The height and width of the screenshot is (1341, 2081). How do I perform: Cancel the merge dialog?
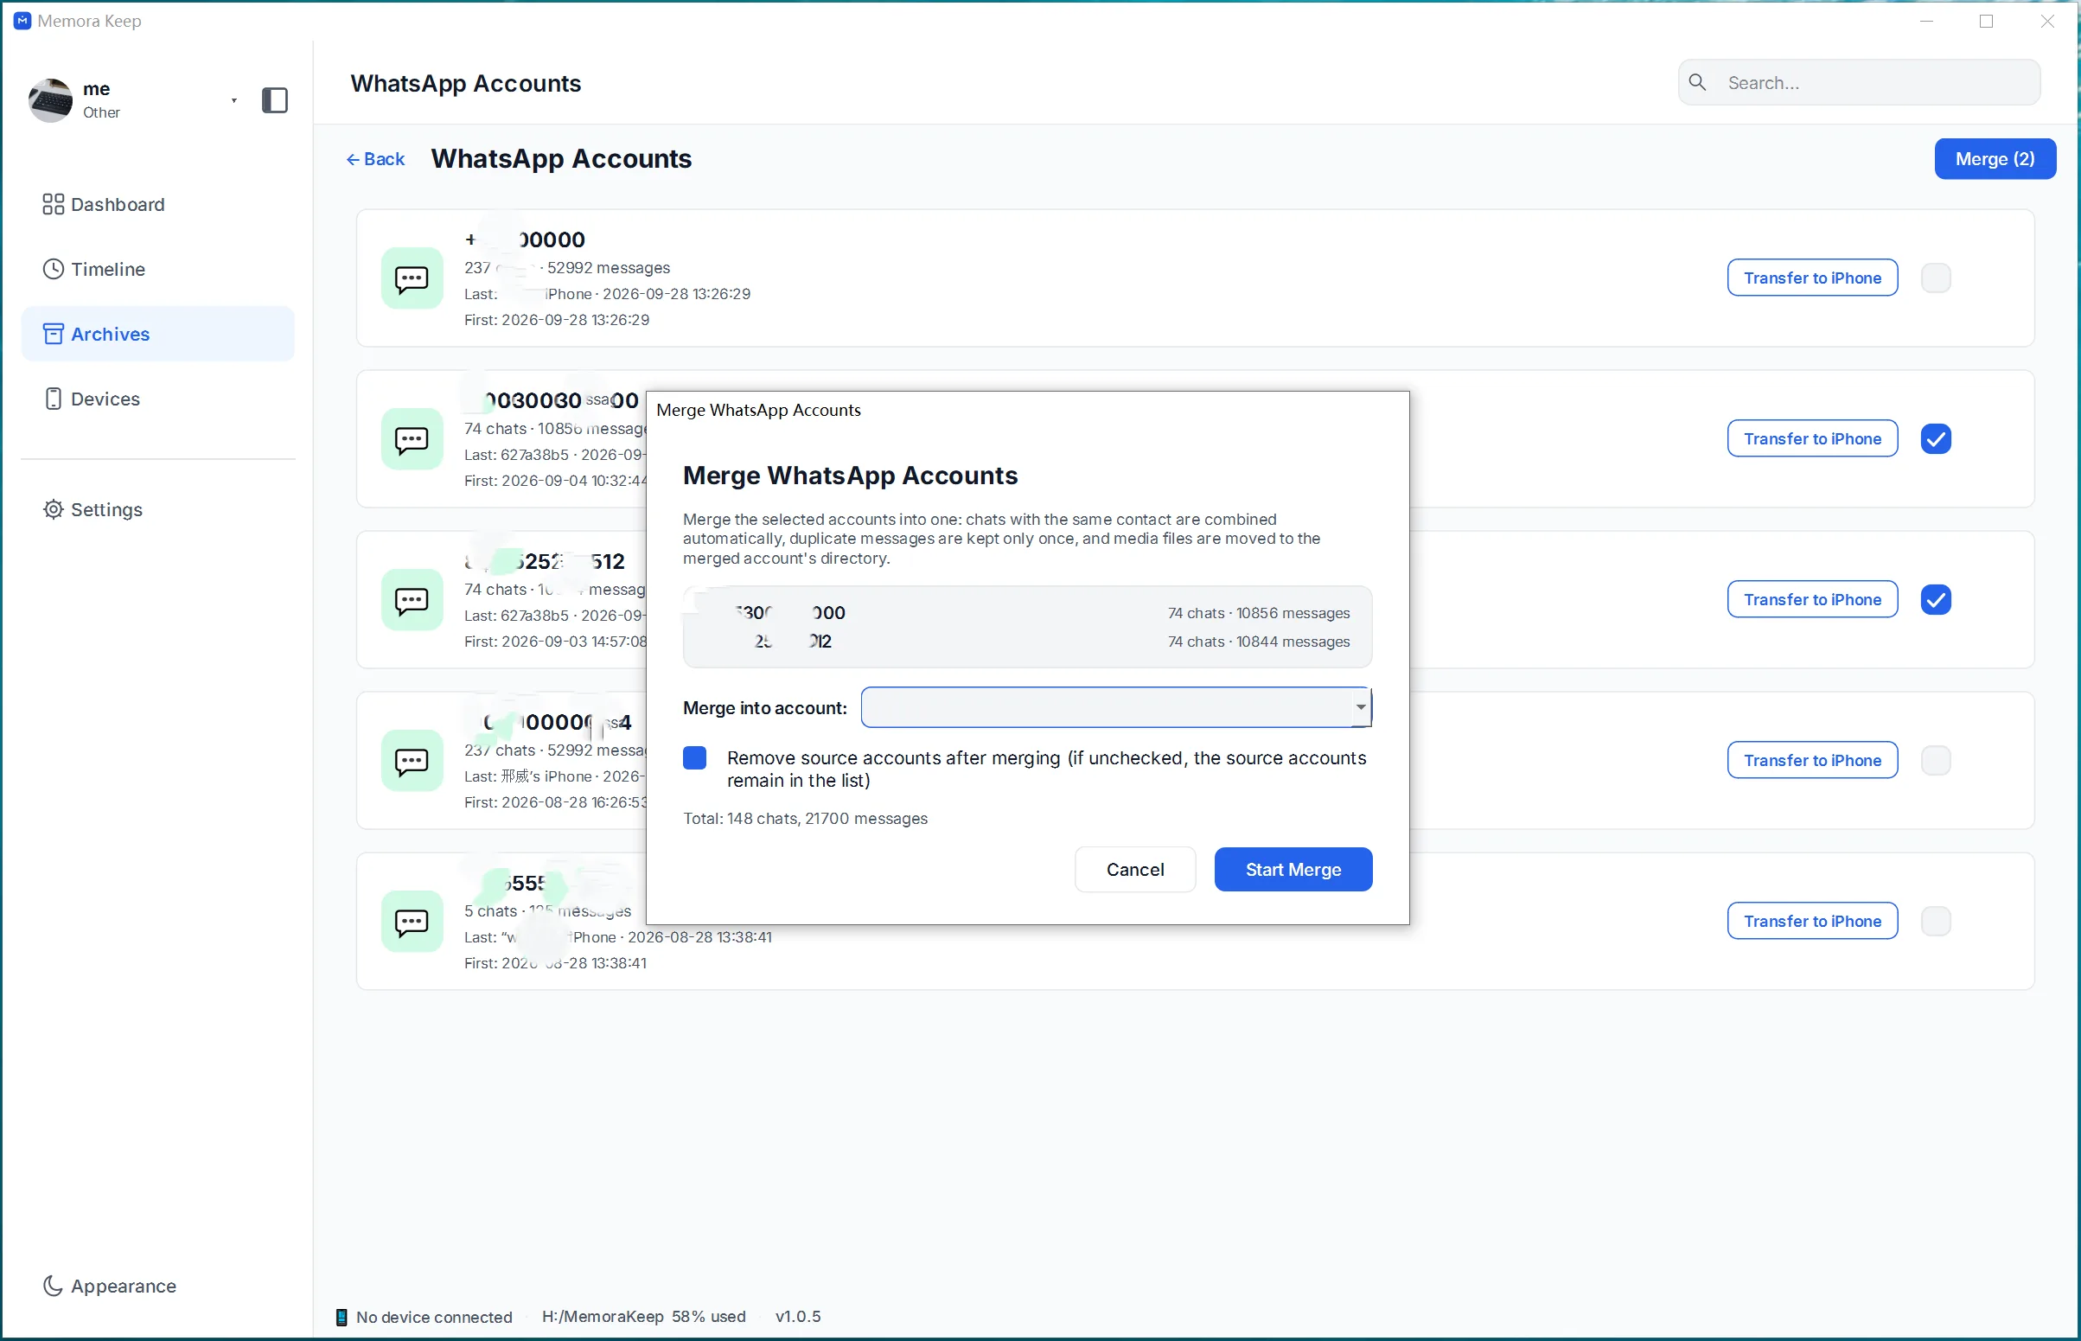1134,870
